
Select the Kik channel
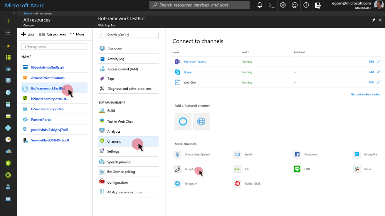tap(241, 169)
